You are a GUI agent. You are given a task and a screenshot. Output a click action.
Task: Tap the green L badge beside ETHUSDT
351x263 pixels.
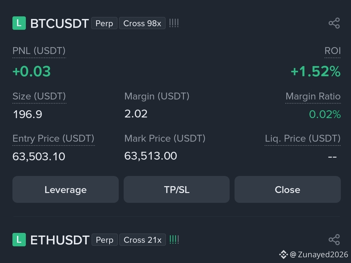[x=19, y=240]
